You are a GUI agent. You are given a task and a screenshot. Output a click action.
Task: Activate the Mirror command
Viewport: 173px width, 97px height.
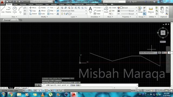click(42, 11)
